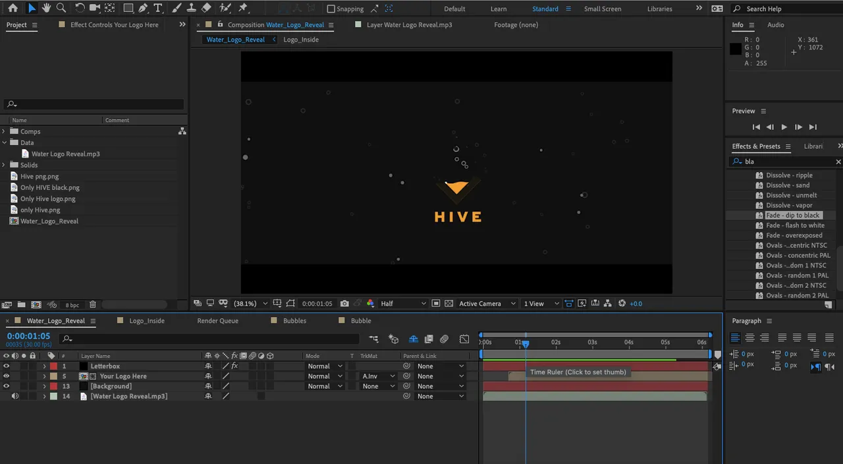Select the Clone Stamp tool

click(191, 8)
